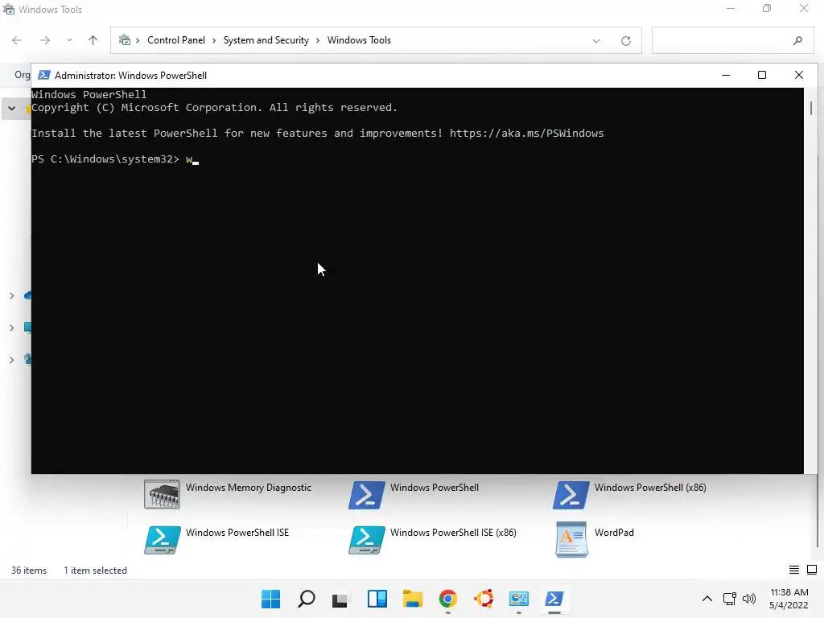Click PowerShell taskbar icon
The image size is (824, 618).
[x=554, y=599]
